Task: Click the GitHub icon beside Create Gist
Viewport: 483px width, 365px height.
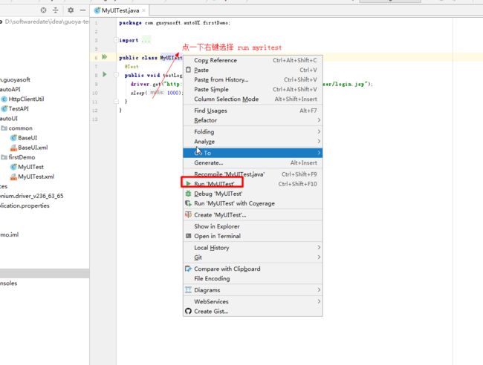Action: [x=188, y=311]
